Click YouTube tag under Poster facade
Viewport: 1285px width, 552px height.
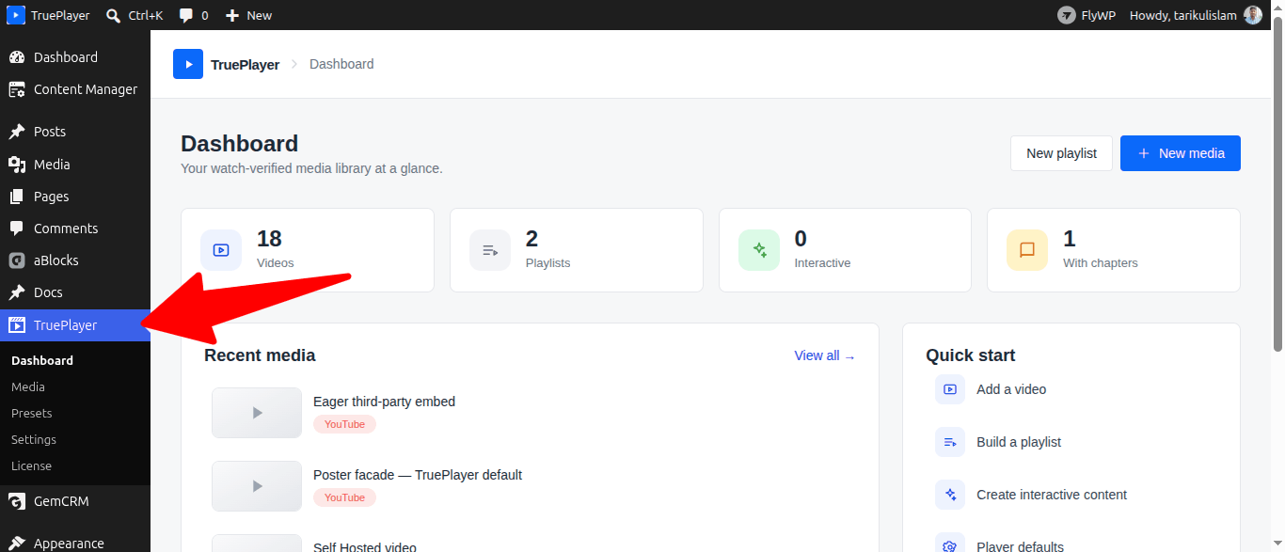point(344,497)
